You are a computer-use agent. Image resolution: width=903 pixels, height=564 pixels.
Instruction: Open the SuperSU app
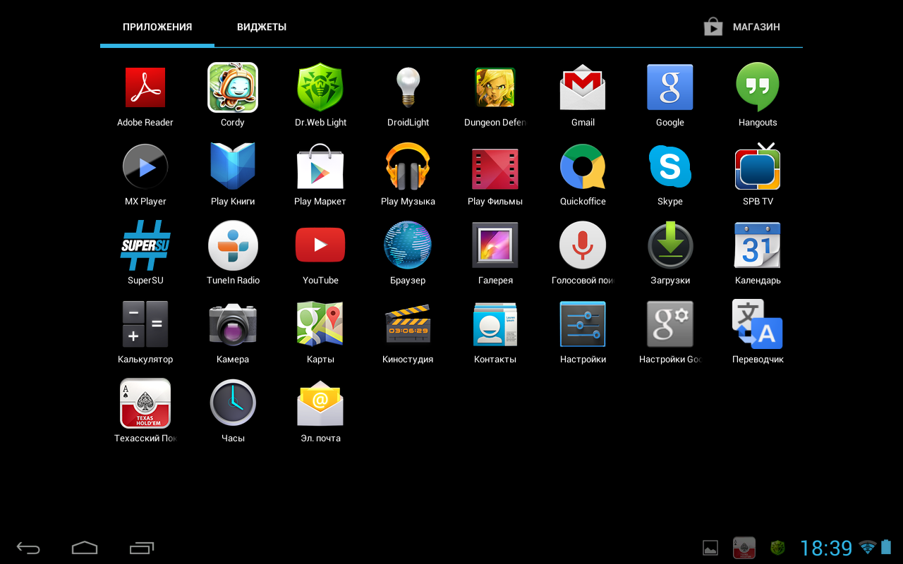(145, 245)
